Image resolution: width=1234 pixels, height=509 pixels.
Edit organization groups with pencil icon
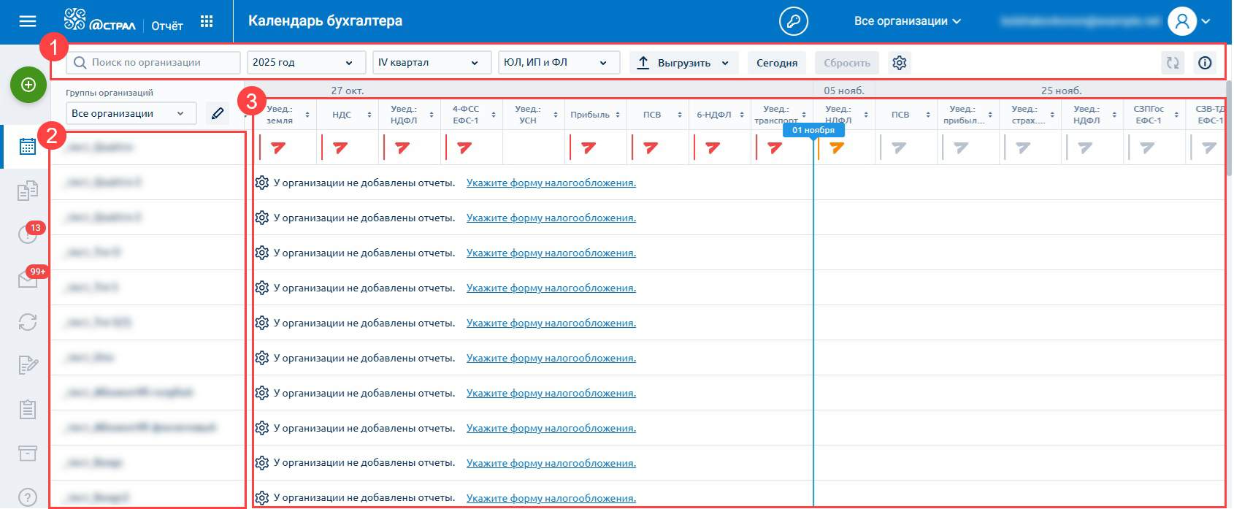point(218,113)
